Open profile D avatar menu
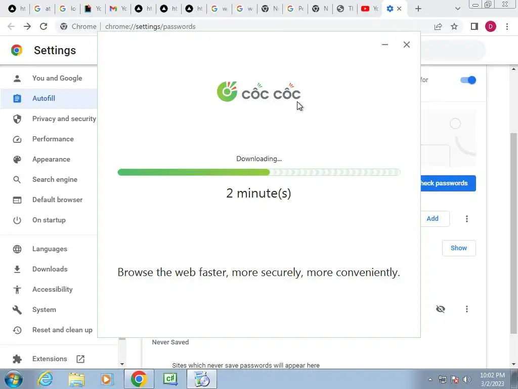518x389 pixels. (x=491, y=26)
